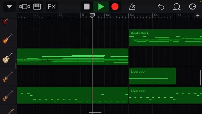
Task: Undo the last action
Action: (x=161, y=6)
